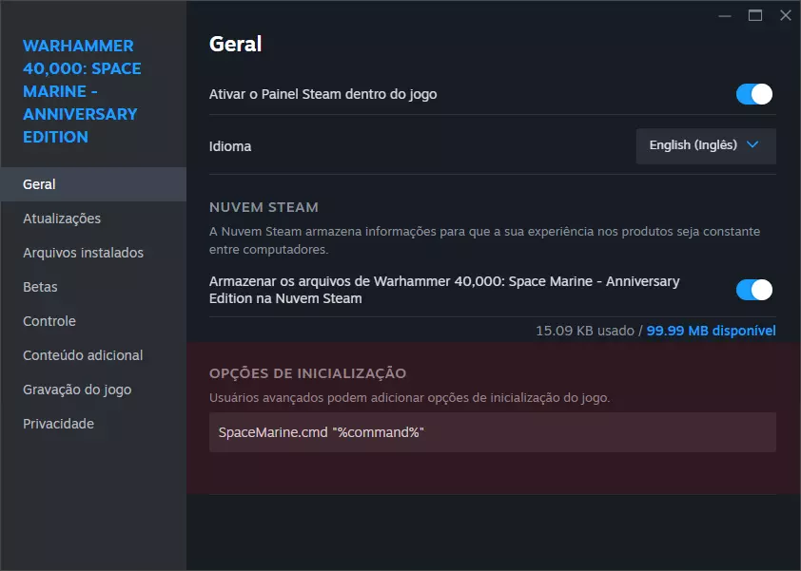Select the Privacidade tab
This screenshot has height=571, width=801.
(58, 424)
